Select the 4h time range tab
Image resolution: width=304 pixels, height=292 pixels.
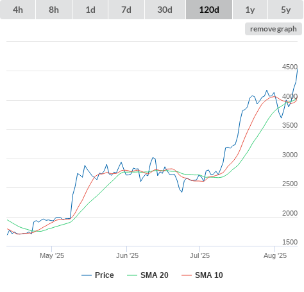pyautogui.click(x=18, y=10)
